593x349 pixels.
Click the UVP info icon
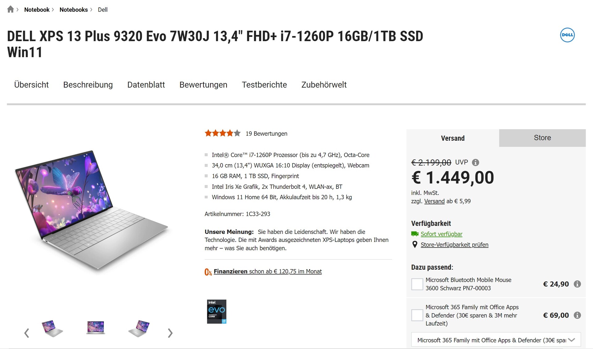point(476,162)
